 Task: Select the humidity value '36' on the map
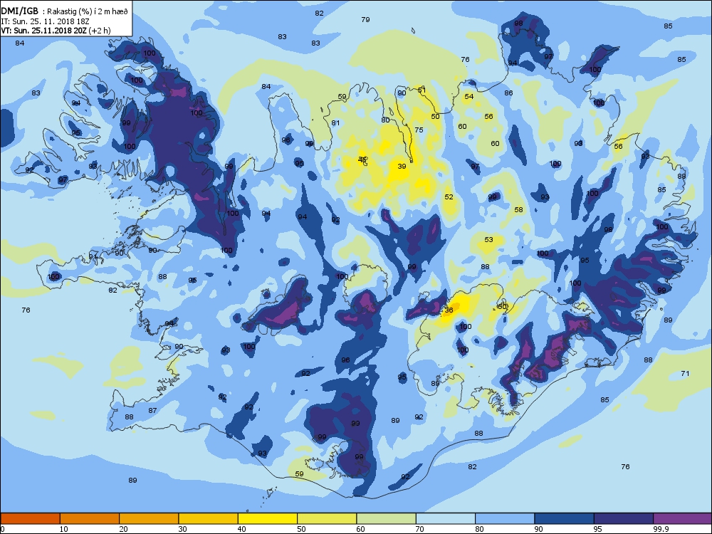449,310
